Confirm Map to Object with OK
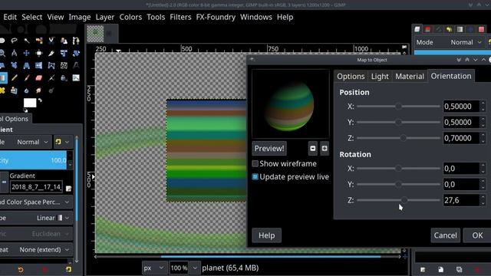 tap(477, 235)
